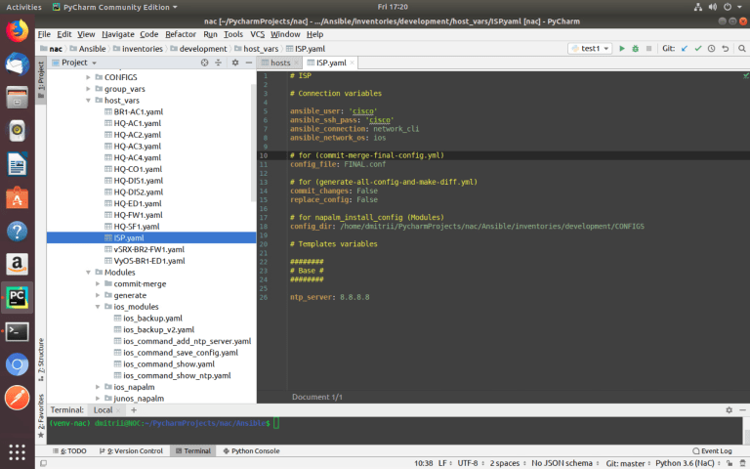Expand the commit-merge folder

tap(98, 283)
